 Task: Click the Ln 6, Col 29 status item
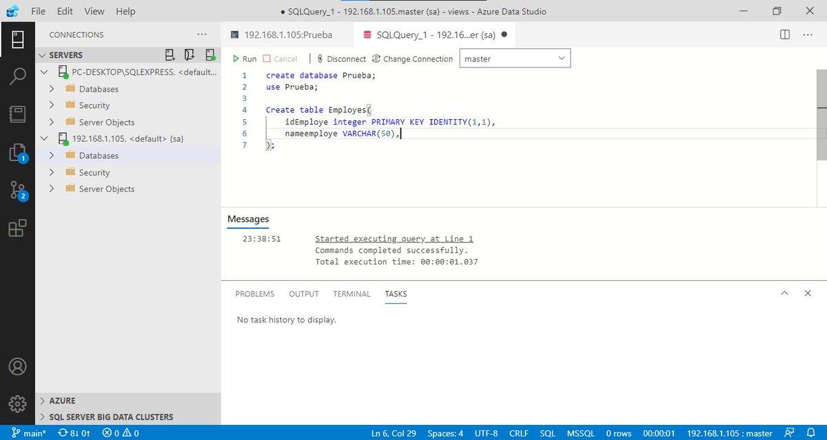pos(394,433)
